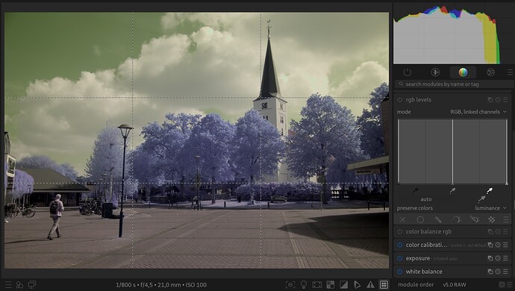
Task: Open exposure presets menu
Action: point(505,258)
